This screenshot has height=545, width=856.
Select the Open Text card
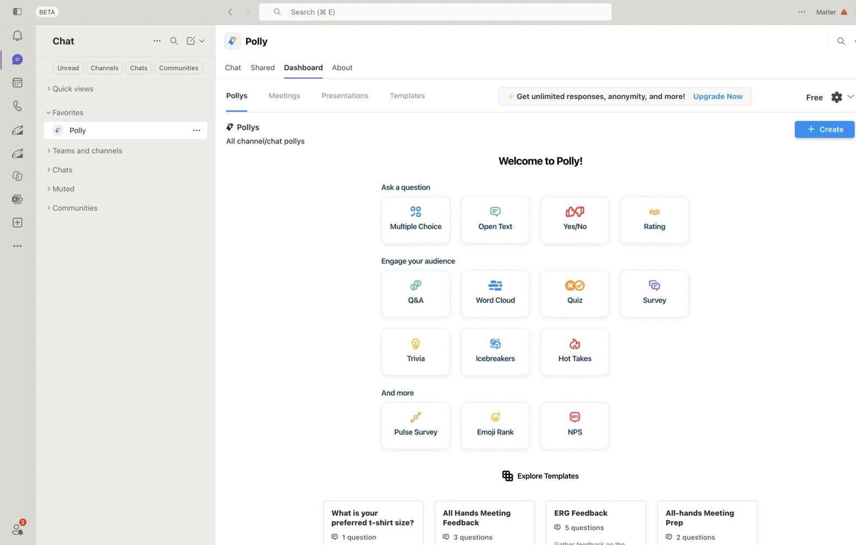point(495,220)
